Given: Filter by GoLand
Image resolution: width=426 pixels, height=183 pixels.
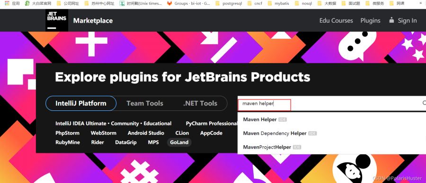Looking at the screenshot, I should (179, 142).
